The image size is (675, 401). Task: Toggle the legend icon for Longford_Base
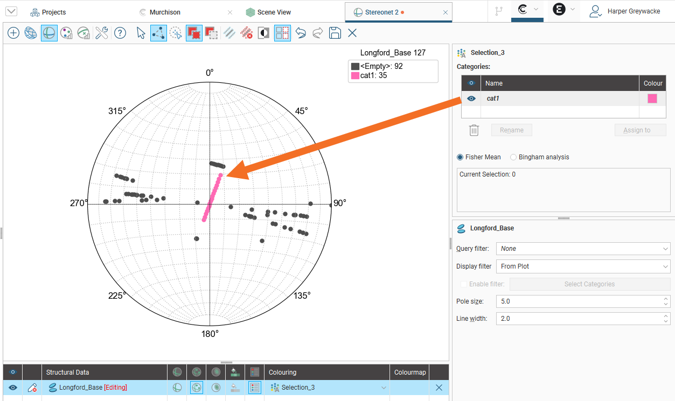(x=255, y=388)
